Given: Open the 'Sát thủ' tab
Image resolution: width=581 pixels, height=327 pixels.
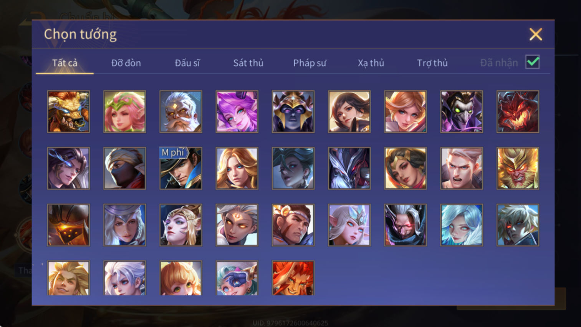Looking at the screenshot, I should coord(248,63).
